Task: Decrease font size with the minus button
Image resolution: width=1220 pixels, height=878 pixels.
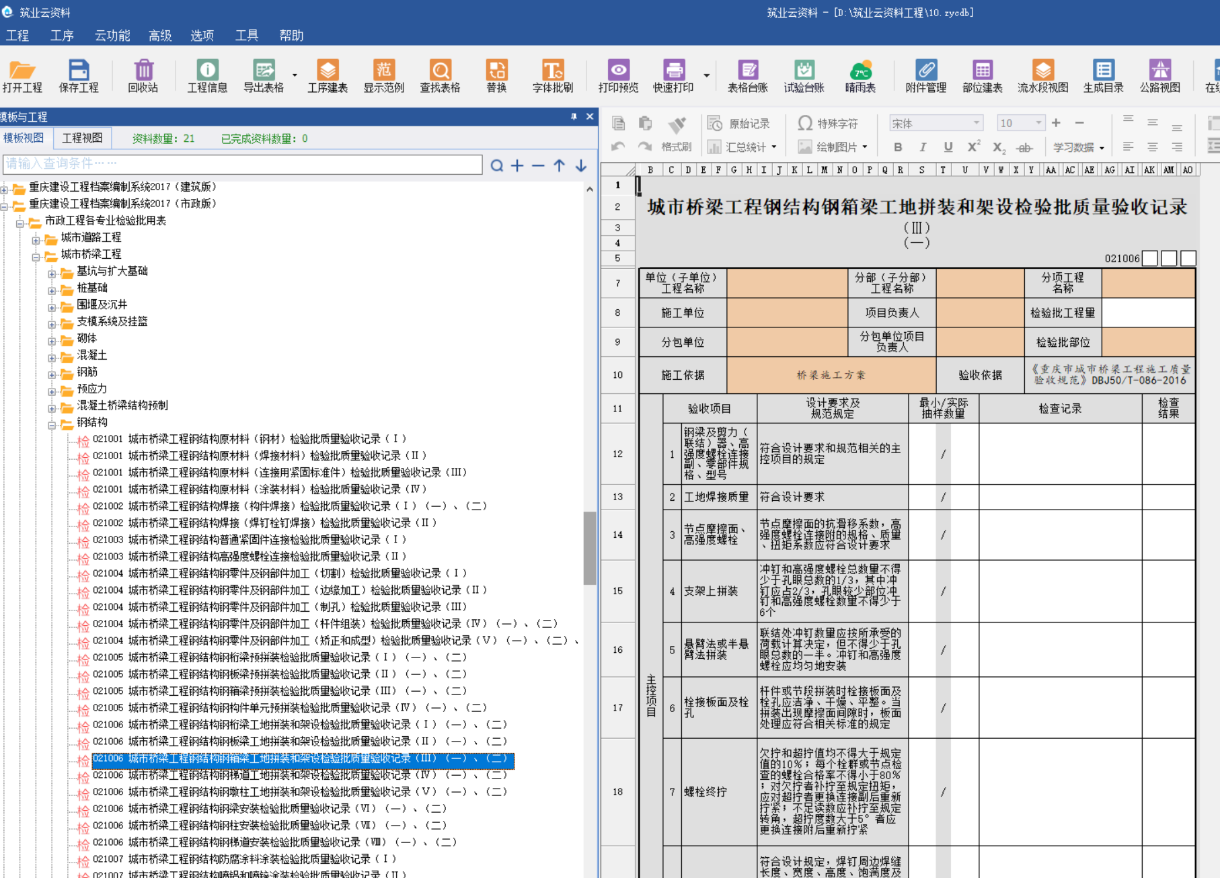Action: [x=1079, y=122]
